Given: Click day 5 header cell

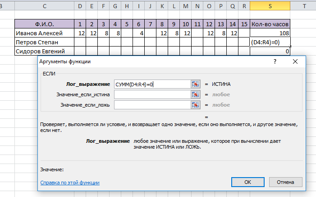Looking at the screenshot, I should 127,24.
